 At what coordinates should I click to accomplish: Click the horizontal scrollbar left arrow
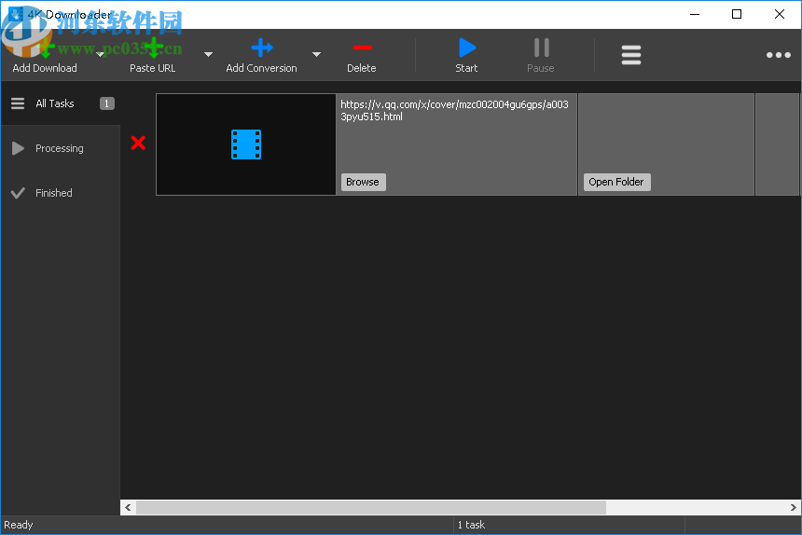pyautogui.click(x=128, y=507)
